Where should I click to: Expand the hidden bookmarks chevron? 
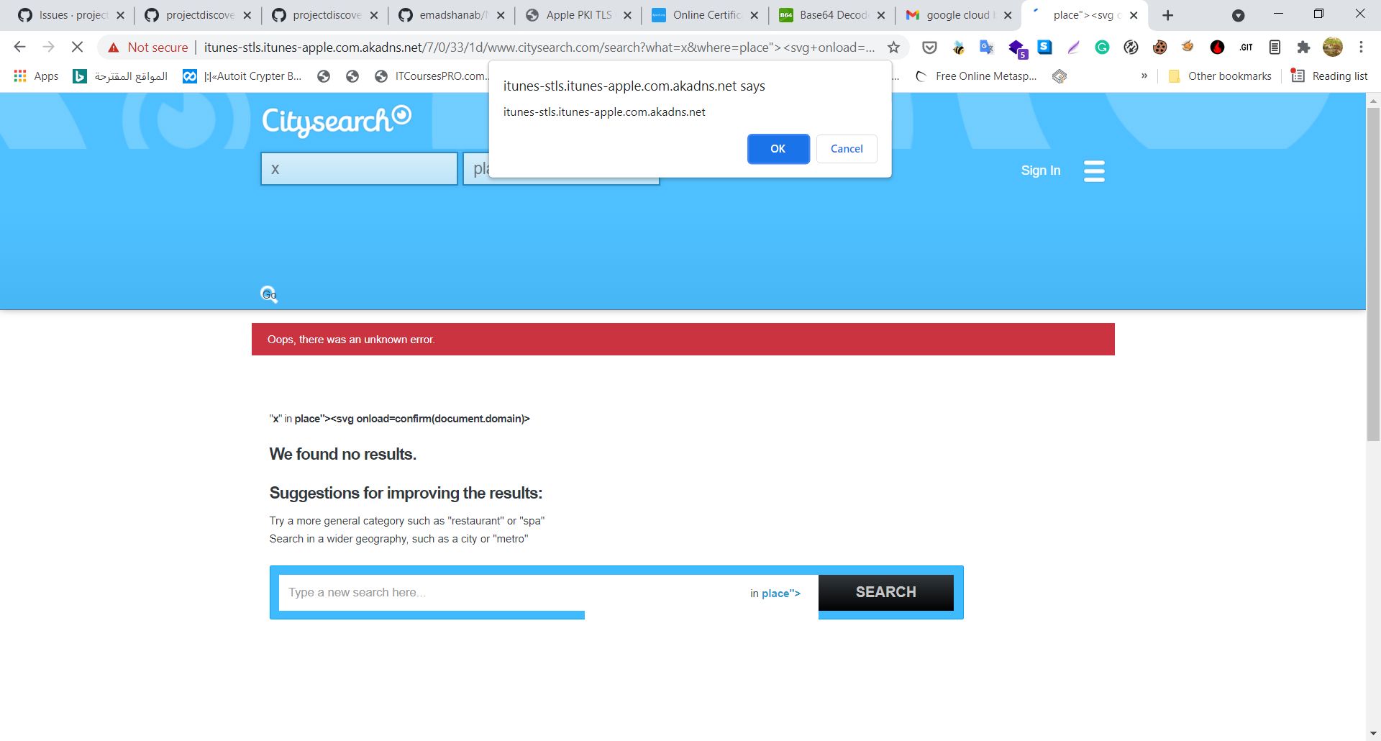click(x=1144, y=76)
